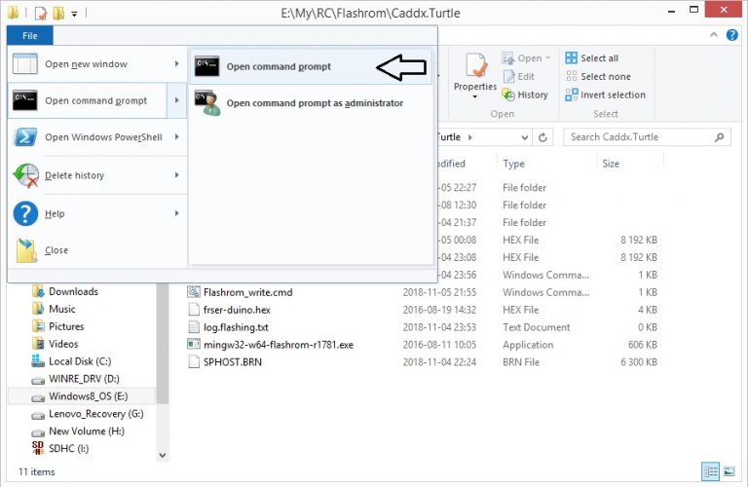Expand Open new window submenu arrow

click(x=177, y=64)
